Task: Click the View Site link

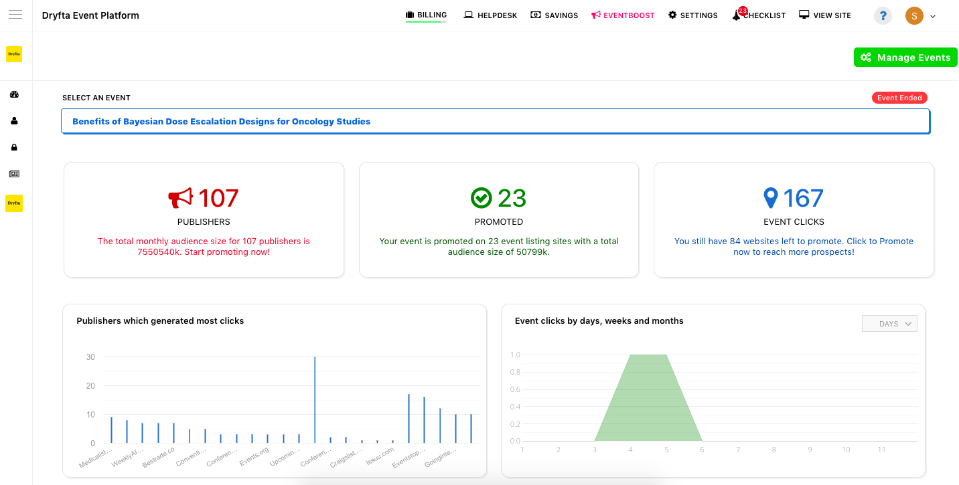Action: (x=825, y=15)
